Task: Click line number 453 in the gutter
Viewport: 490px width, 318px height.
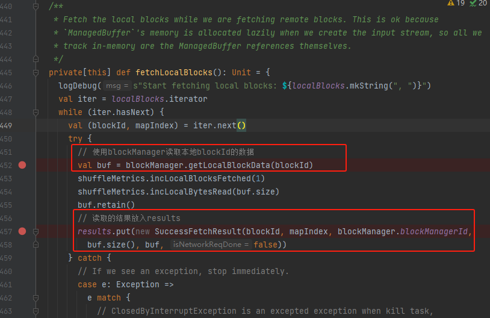Action: (x=6, y=178)
